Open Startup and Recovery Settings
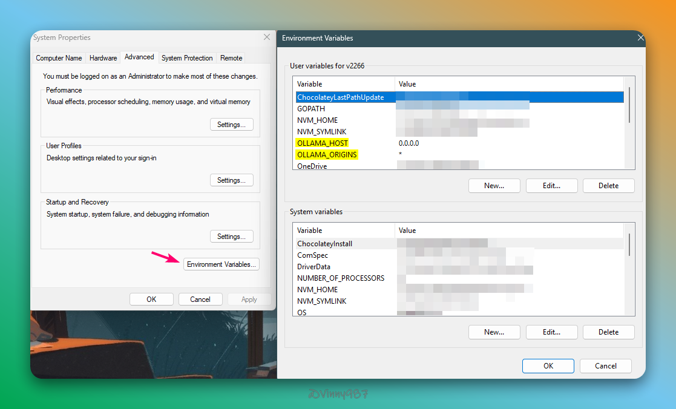 click(231, 237)
